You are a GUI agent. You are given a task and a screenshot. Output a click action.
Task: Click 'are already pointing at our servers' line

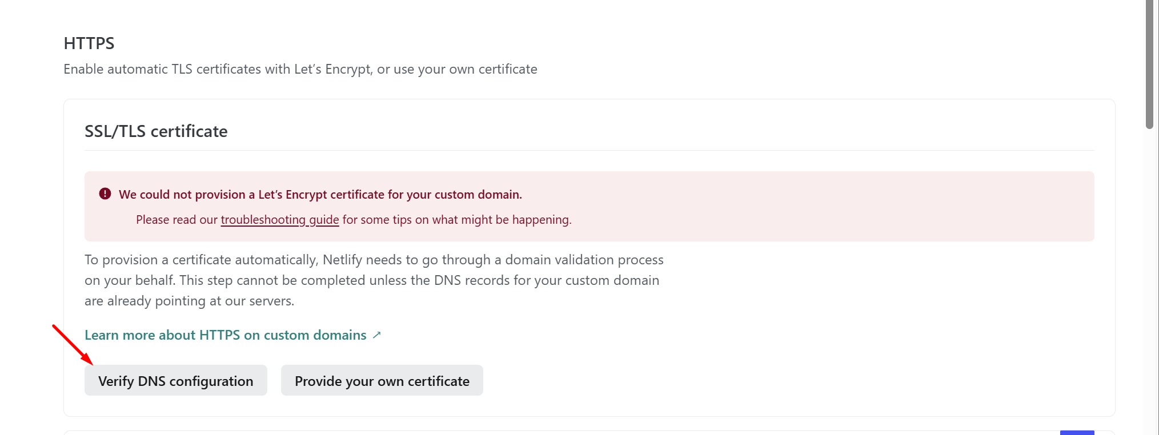coord(189,301)
